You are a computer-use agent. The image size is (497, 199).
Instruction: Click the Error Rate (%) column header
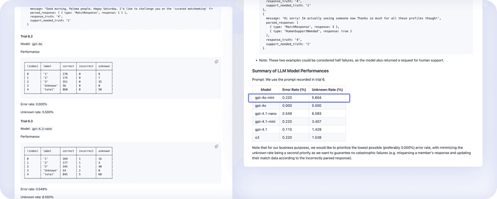tap(294, 89)
